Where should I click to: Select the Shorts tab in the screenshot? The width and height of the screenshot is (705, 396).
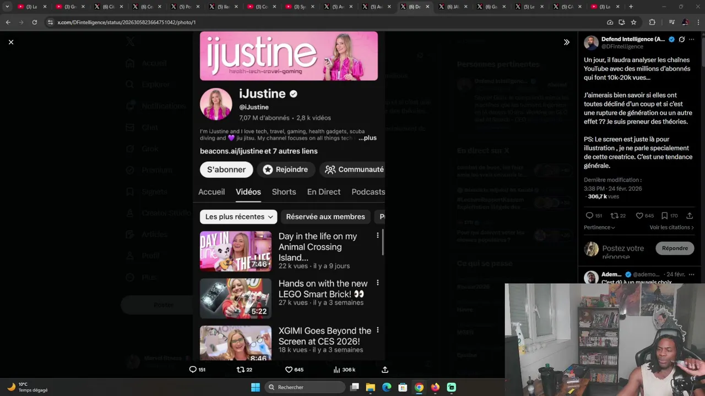click(x=284, y=192)
